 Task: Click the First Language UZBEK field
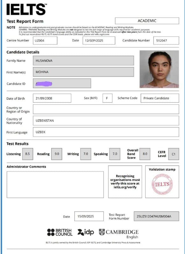click(106, 132)
